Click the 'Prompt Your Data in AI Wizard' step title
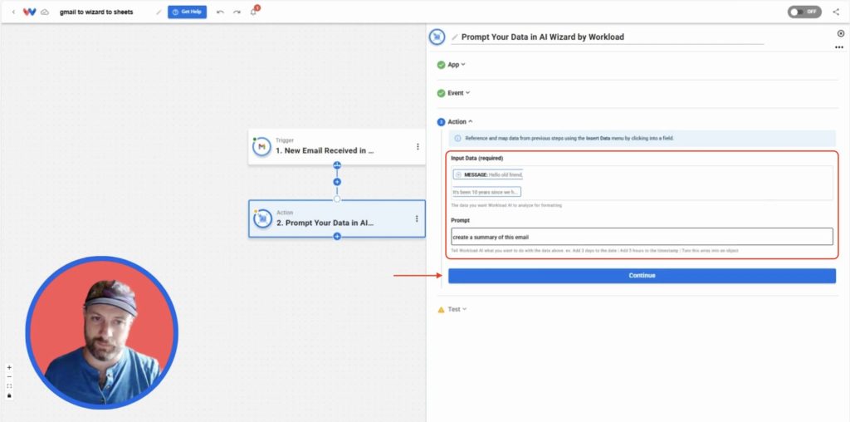The height and width of the screenshot is (422, 850). pos(543,37)
